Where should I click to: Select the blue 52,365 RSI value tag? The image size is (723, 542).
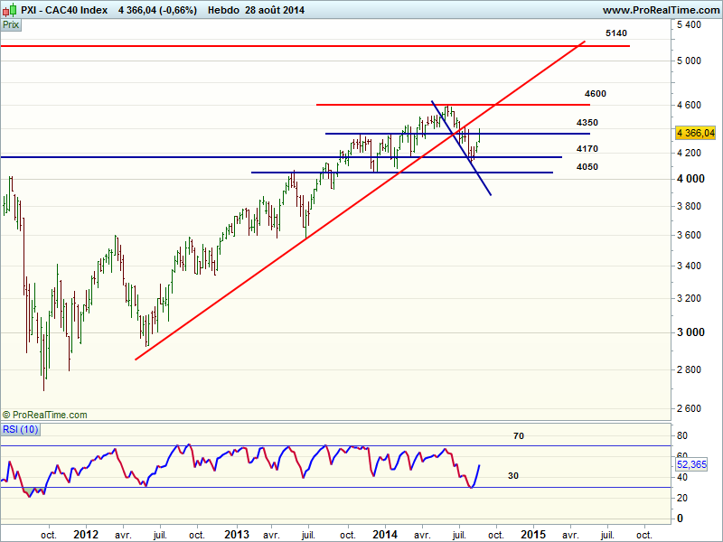(696, 463)
